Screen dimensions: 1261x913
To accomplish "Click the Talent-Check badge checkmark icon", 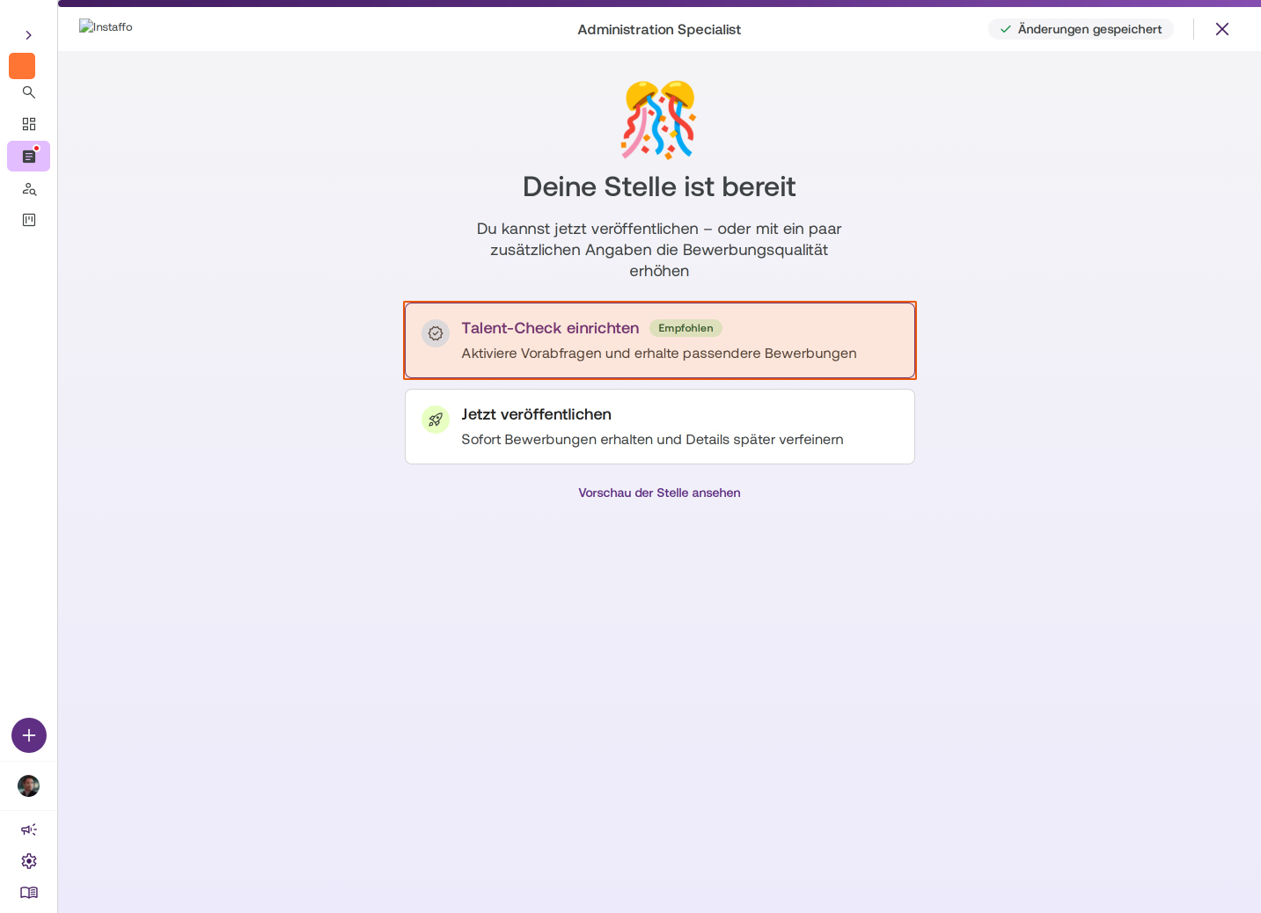I will point(436,333).
